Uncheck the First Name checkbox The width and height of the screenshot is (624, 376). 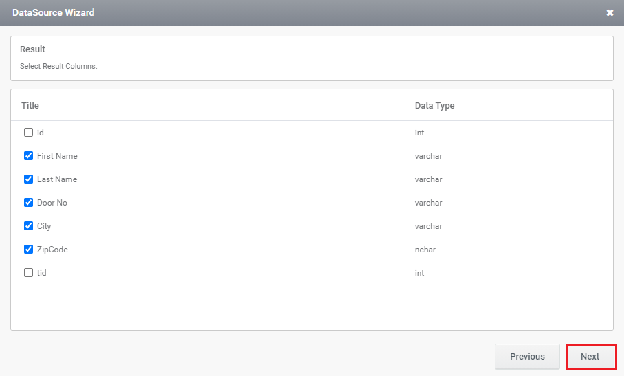click(x=28, y=155)
